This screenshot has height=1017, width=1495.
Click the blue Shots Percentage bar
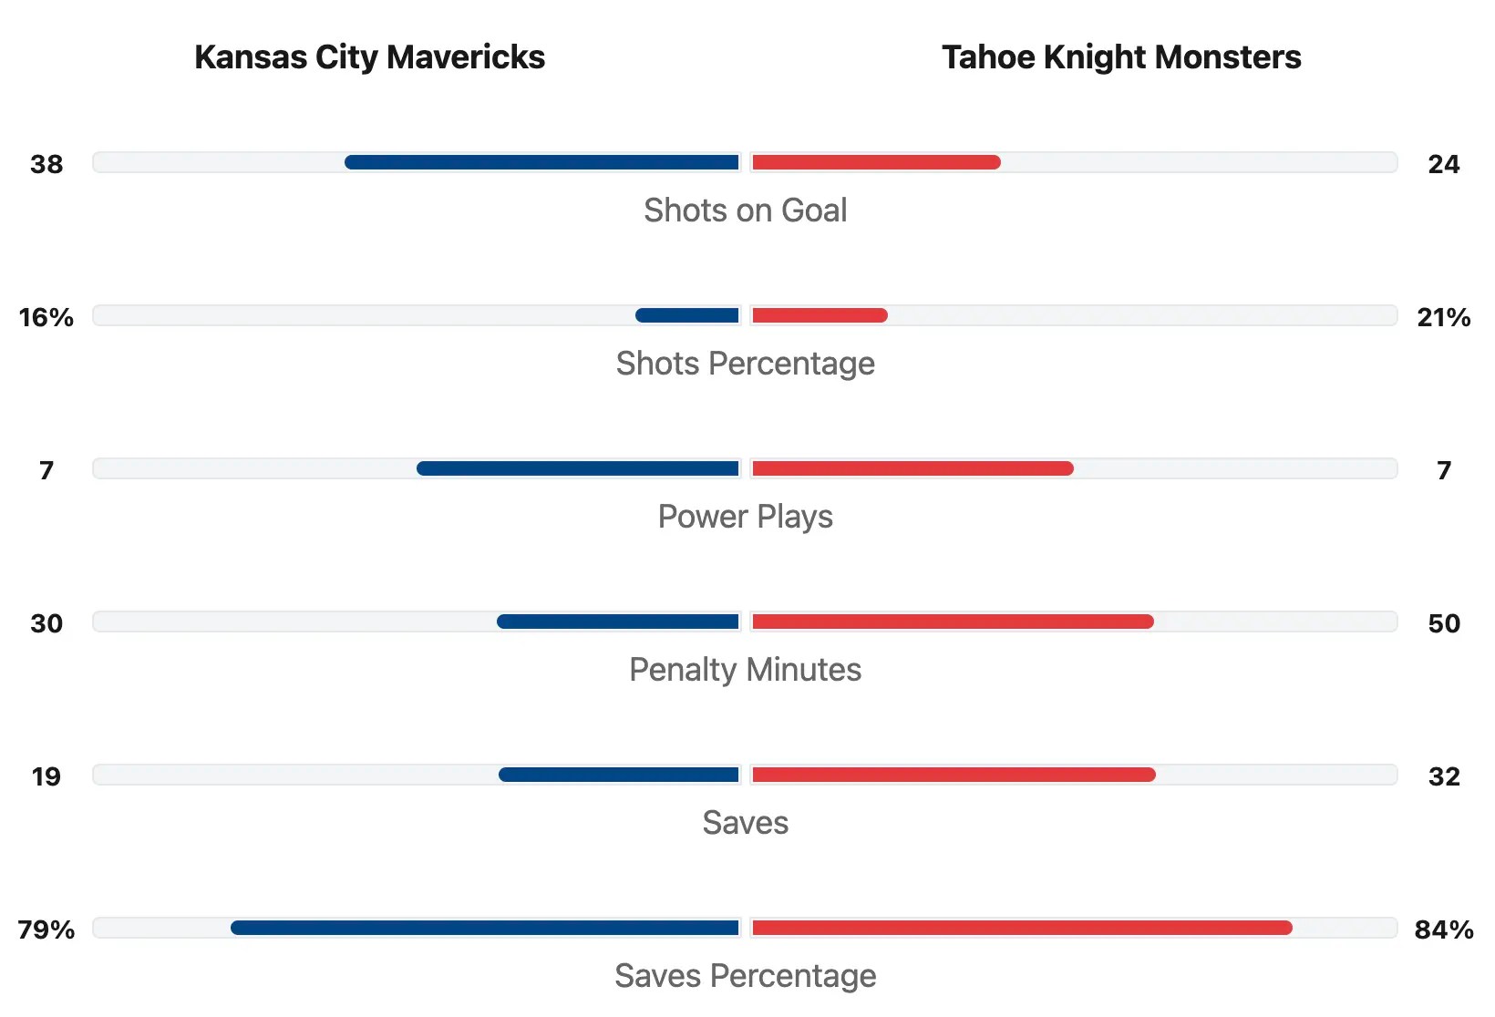pos(686,316)
